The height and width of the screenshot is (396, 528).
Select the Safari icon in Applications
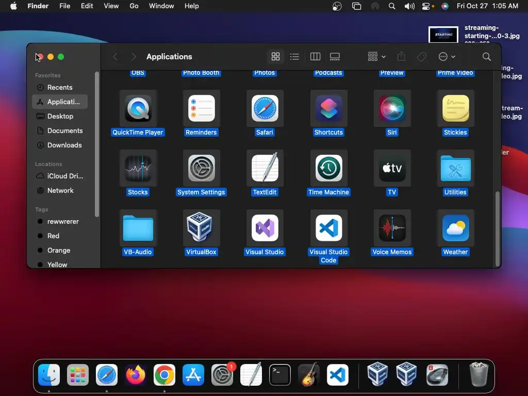(265, 108)
